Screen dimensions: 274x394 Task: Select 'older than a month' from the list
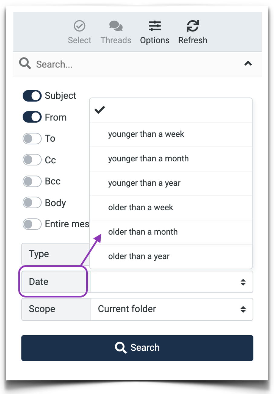coord(143,232)
